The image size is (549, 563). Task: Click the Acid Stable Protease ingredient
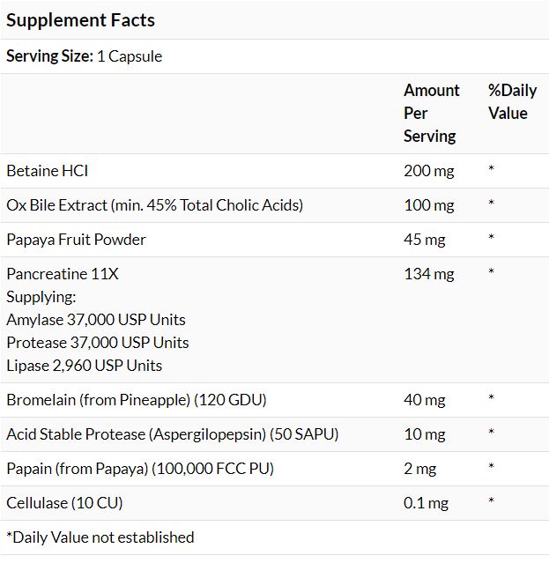pyautogui.click(x=172, y=434)
